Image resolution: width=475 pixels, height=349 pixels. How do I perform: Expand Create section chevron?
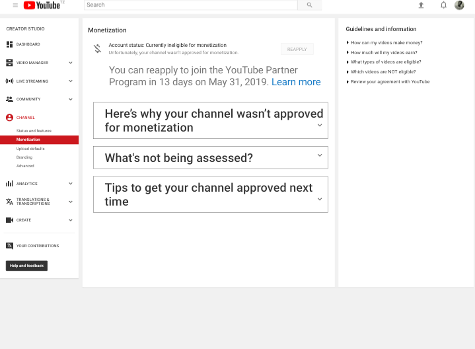pyautogui.click(x=71, y=220)
